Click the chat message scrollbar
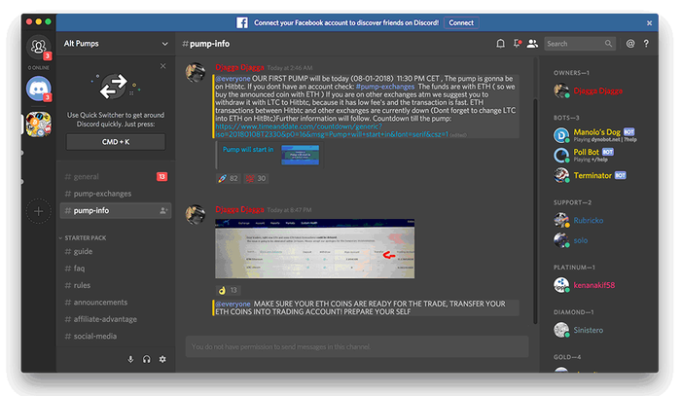This screenshot has width=681, height=396. (x=535, y=211)
